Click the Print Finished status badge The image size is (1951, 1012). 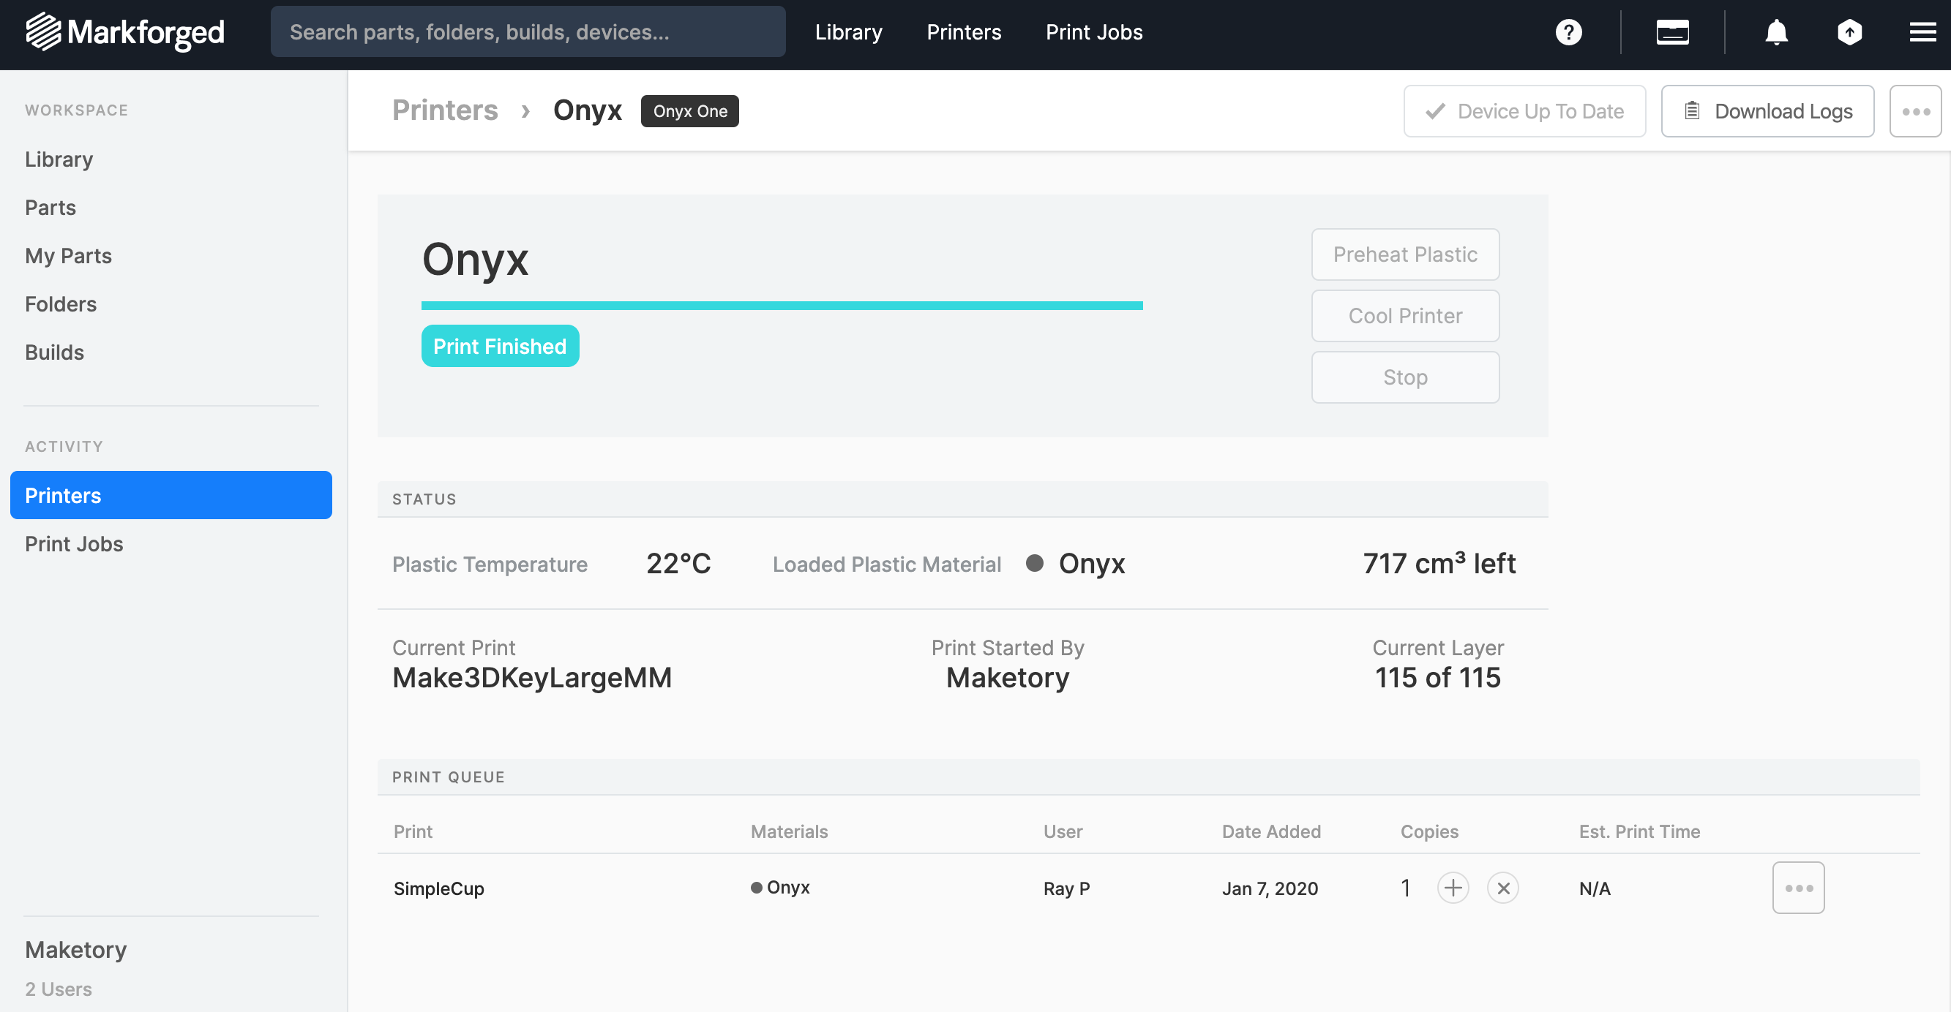[x=501, y=346]
